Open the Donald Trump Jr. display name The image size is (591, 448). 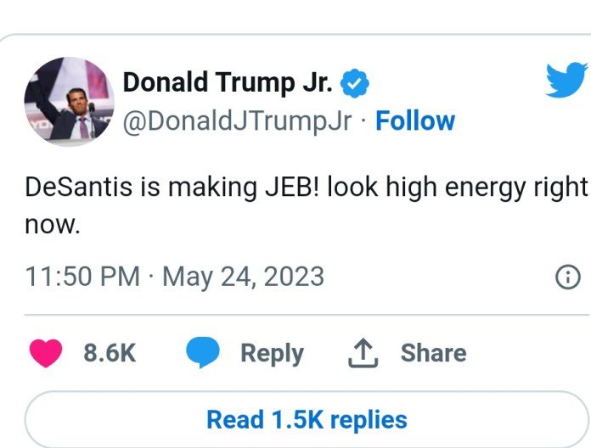[229, 83]
